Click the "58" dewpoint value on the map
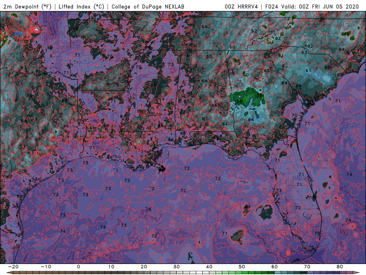This screenshot has height=275, width=366. pyautogui.click(x=237, y=61)
